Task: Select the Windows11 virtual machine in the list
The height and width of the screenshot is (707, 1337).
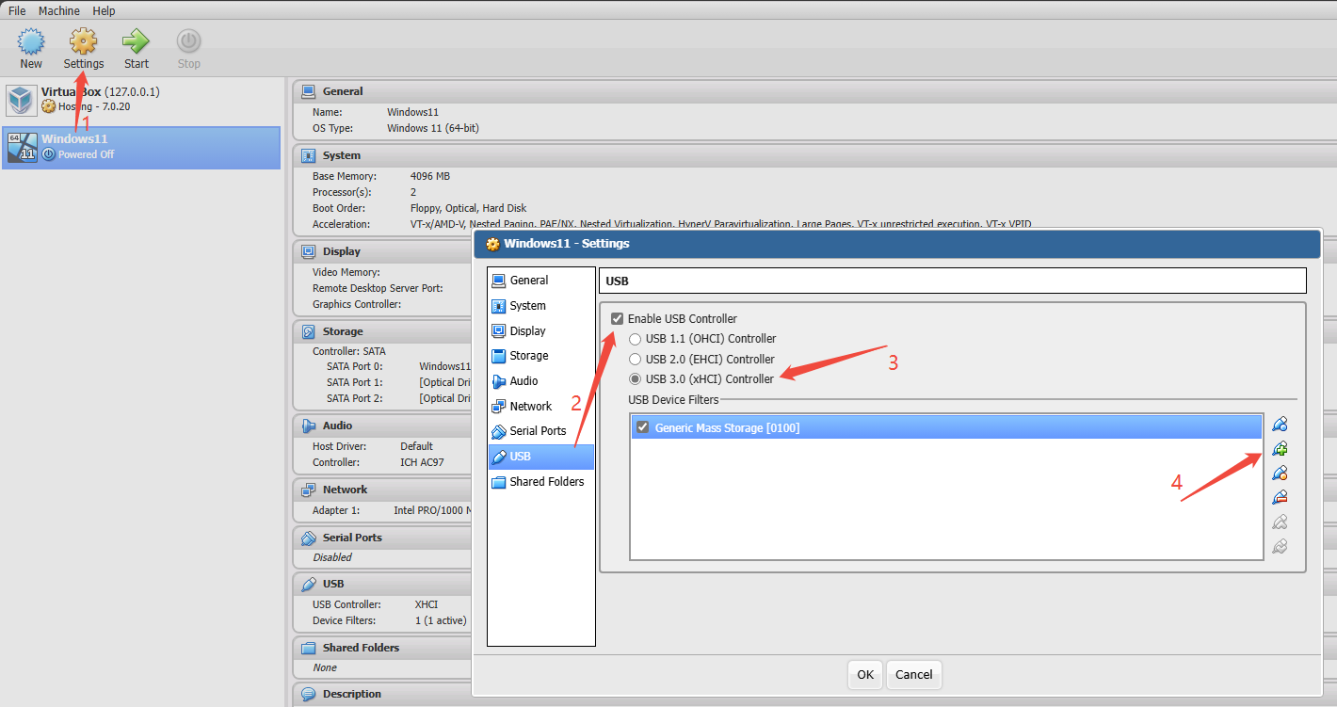Action: click(x=141, y=147)
